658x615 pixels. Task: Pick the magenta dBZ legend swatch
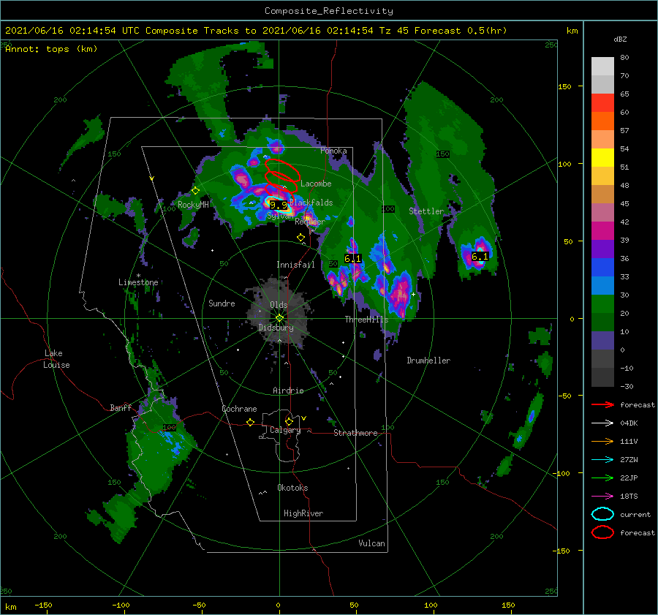click(x=602, y=231)
